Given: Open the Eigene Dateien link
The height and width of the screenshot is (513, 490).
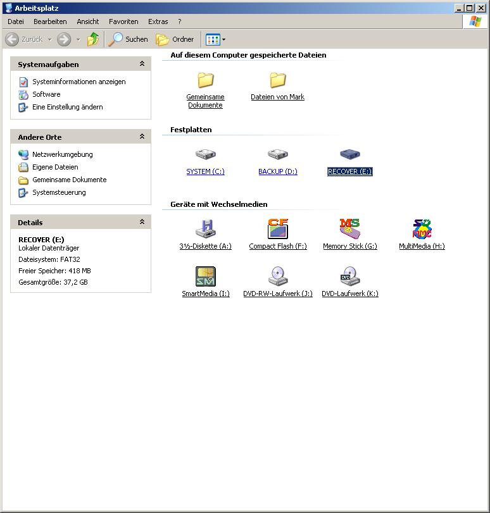Looking at the screenshot, I should click(x=55, y=167).
